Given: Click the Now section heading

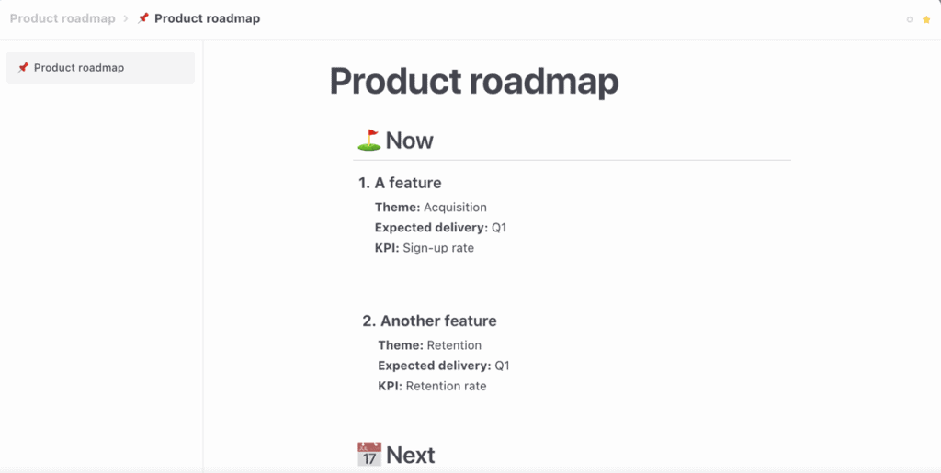Looking at the screenshot, I should click(409, 141).
